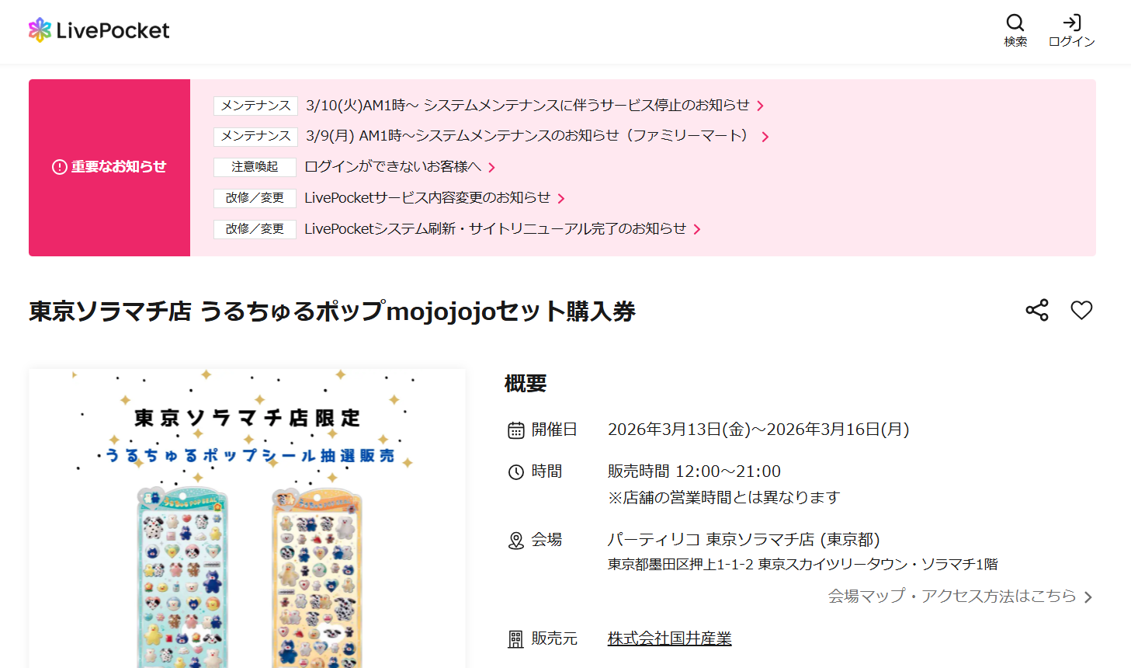This screenshot has height=668, width=1131.
Task: Open seller link 株式会社国井産業
Action: coord(669,638)
